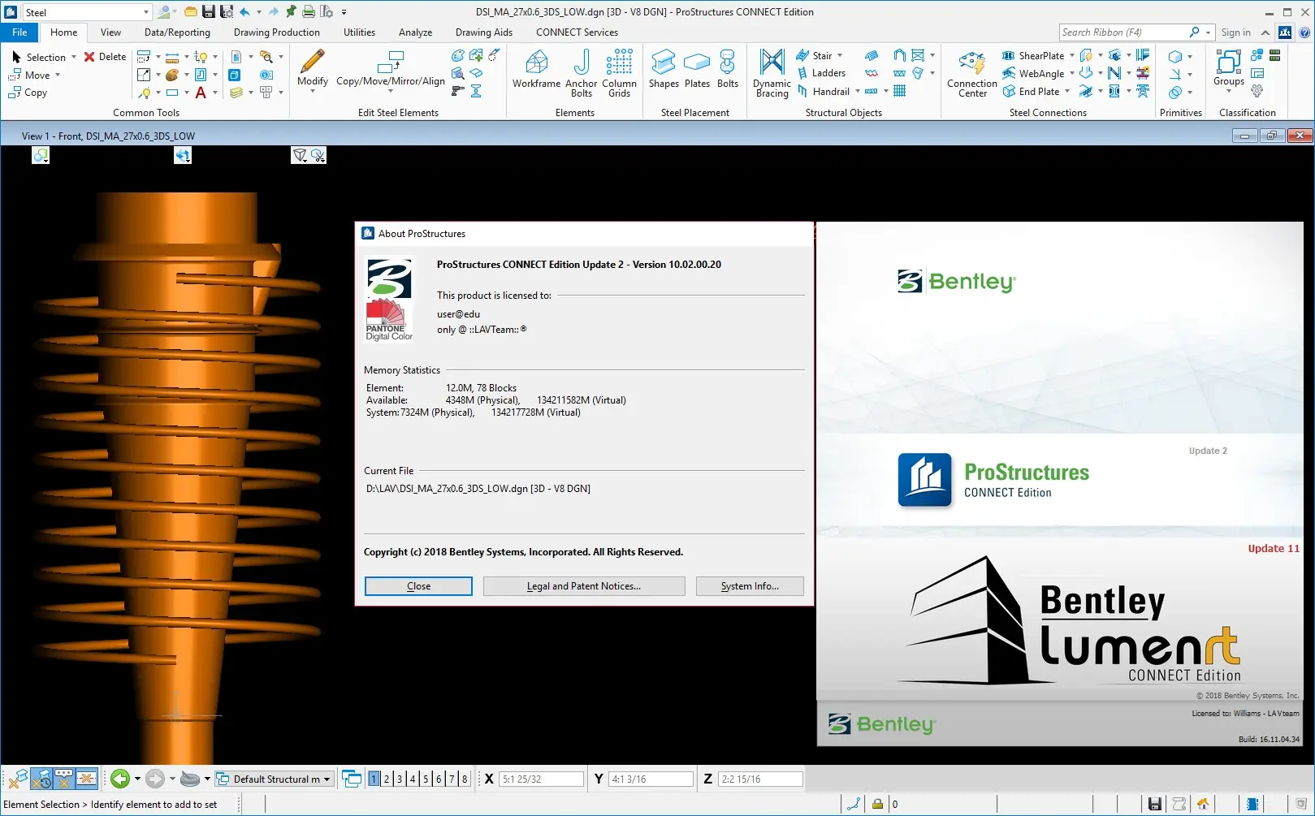The height and width of the screenshot is (816, 1315).
Task: Click the Place Text red A tool
Action: (201, 93)
